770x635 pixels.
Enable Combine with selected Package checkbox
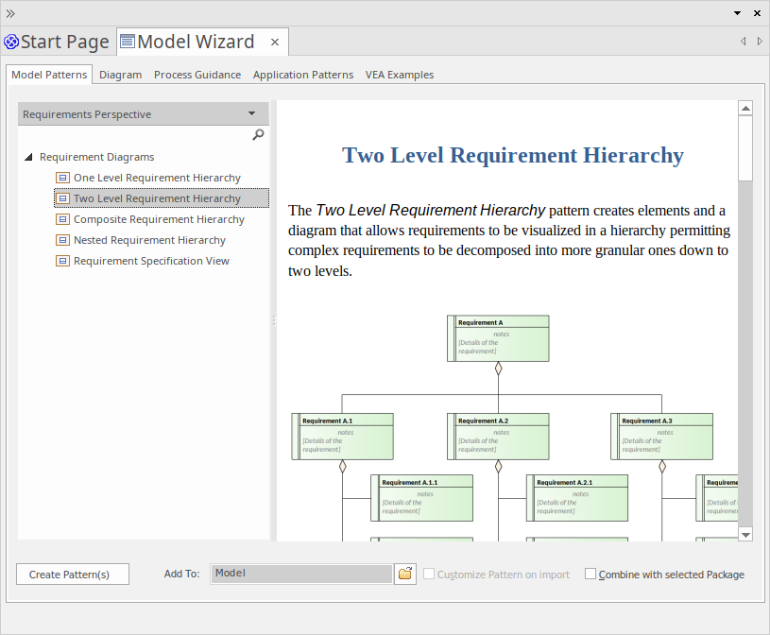590,574
